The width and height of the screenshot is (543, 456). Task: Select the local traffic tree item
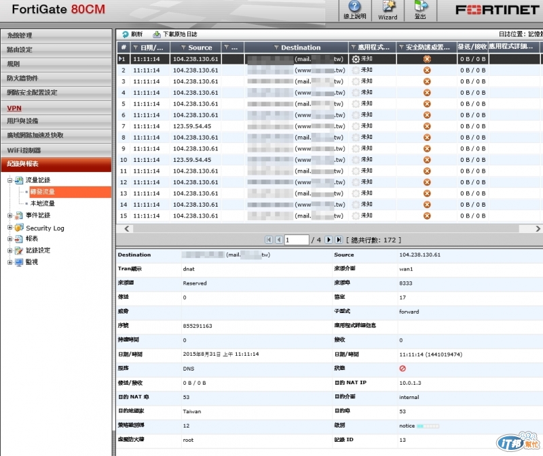point(42,203)
